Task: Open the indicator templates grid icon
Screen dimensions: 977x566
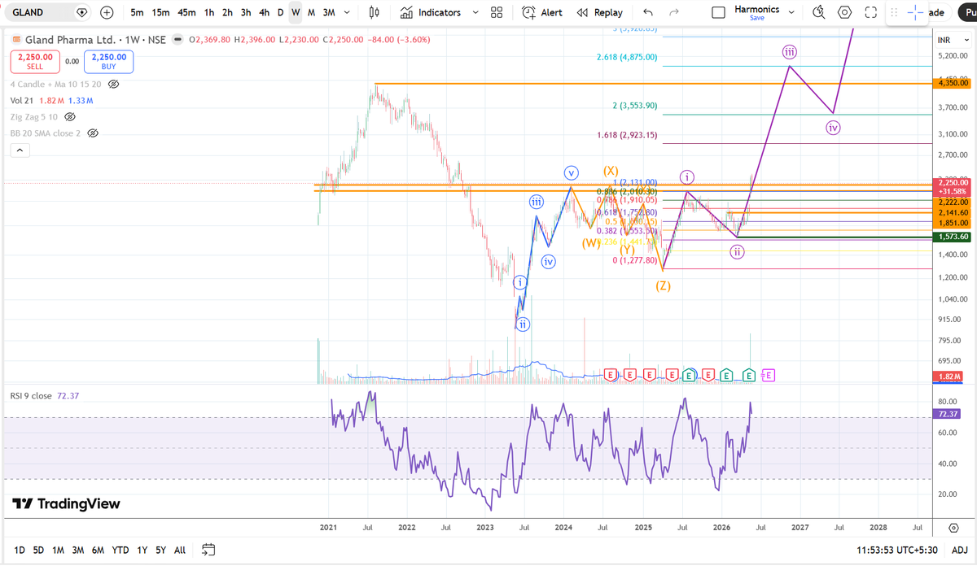Action: pos(497,12)
